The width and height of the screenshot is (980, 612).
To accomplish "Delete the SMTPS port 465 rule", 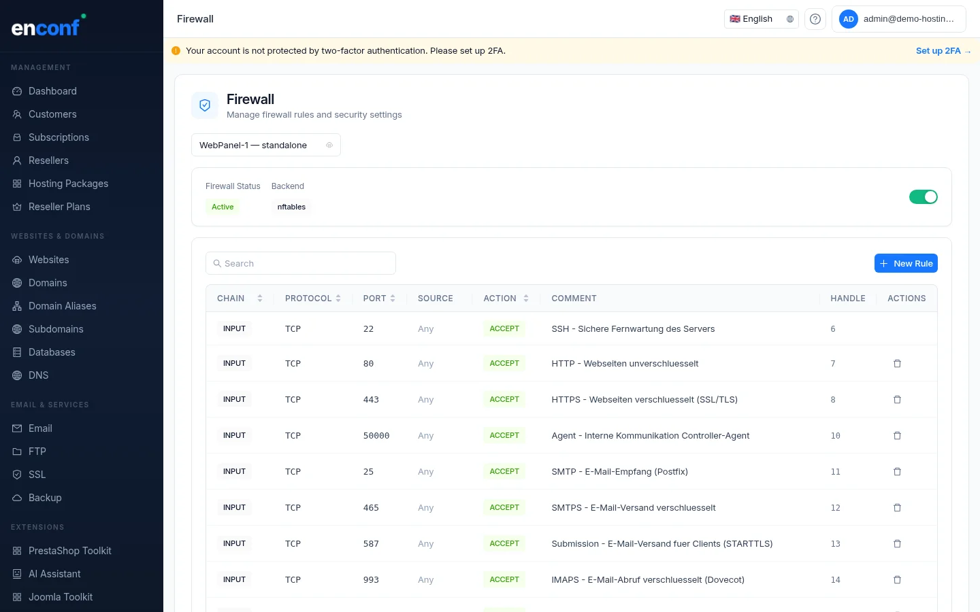I will [897, 508].
